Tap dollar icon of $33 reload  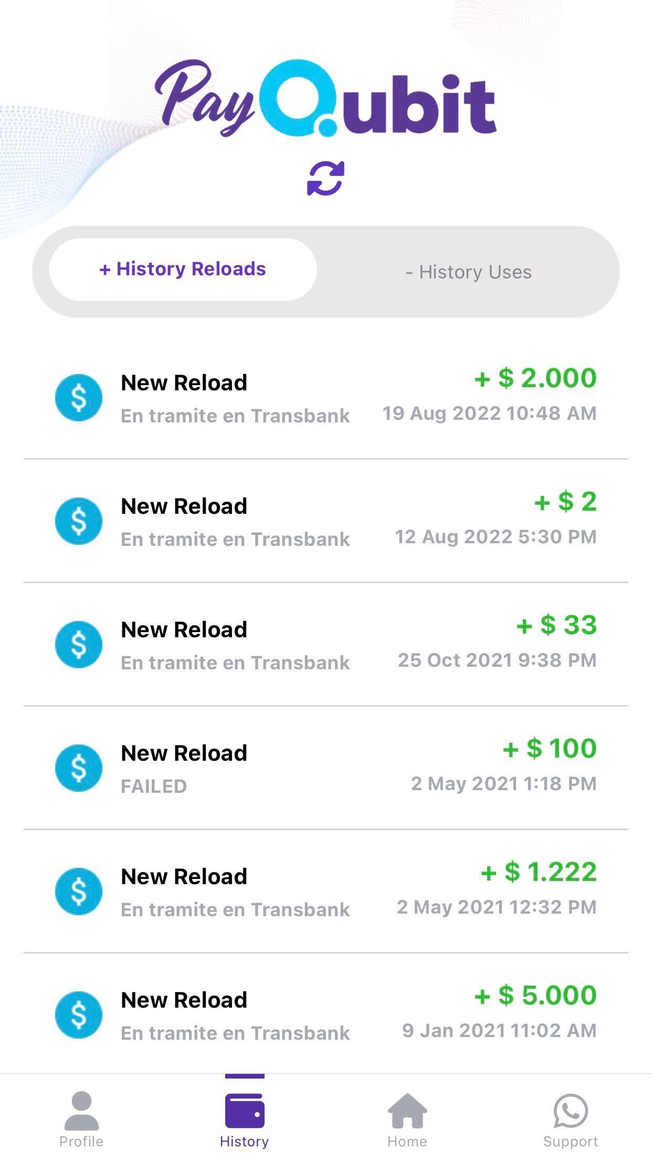(79, 645)
